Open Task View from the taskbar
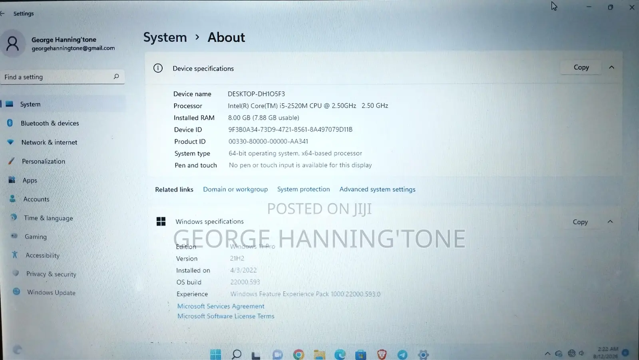The height and width of the screenshot is (360, 639). pyautogui.click(x=256, y=354)
